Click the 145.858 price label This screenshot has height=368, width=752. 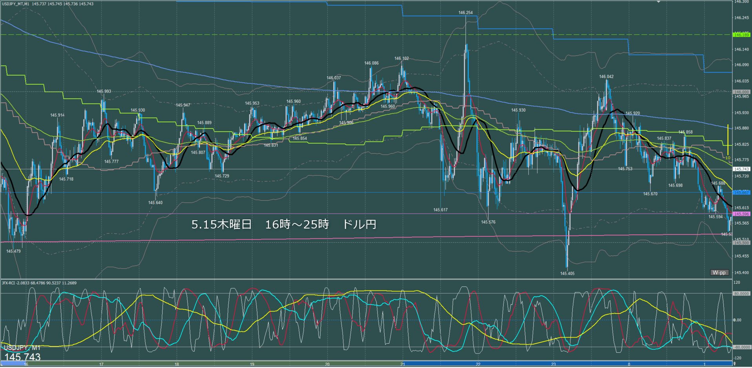click(685, 132)
